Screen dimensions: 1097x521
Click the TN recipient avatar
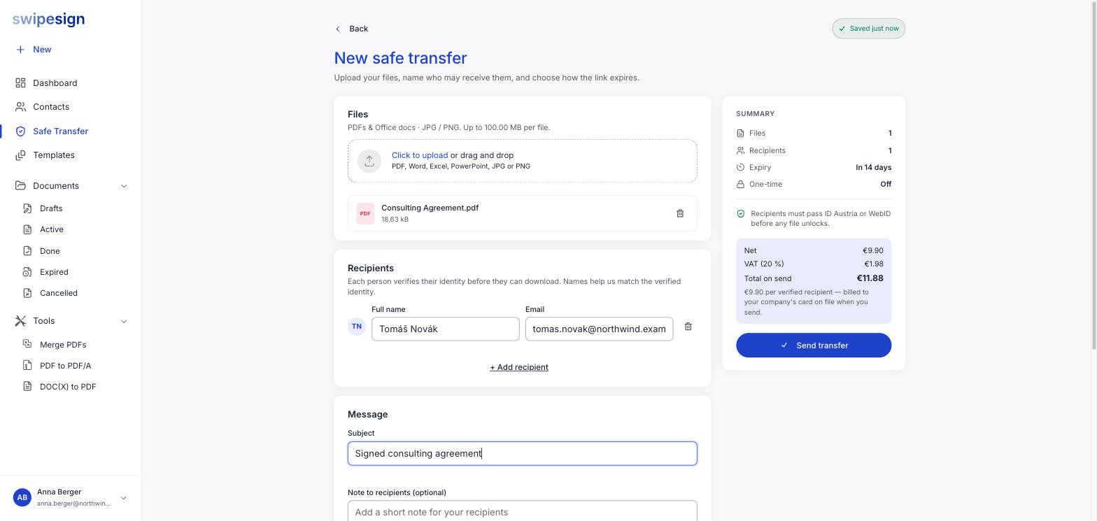(357, 327)
